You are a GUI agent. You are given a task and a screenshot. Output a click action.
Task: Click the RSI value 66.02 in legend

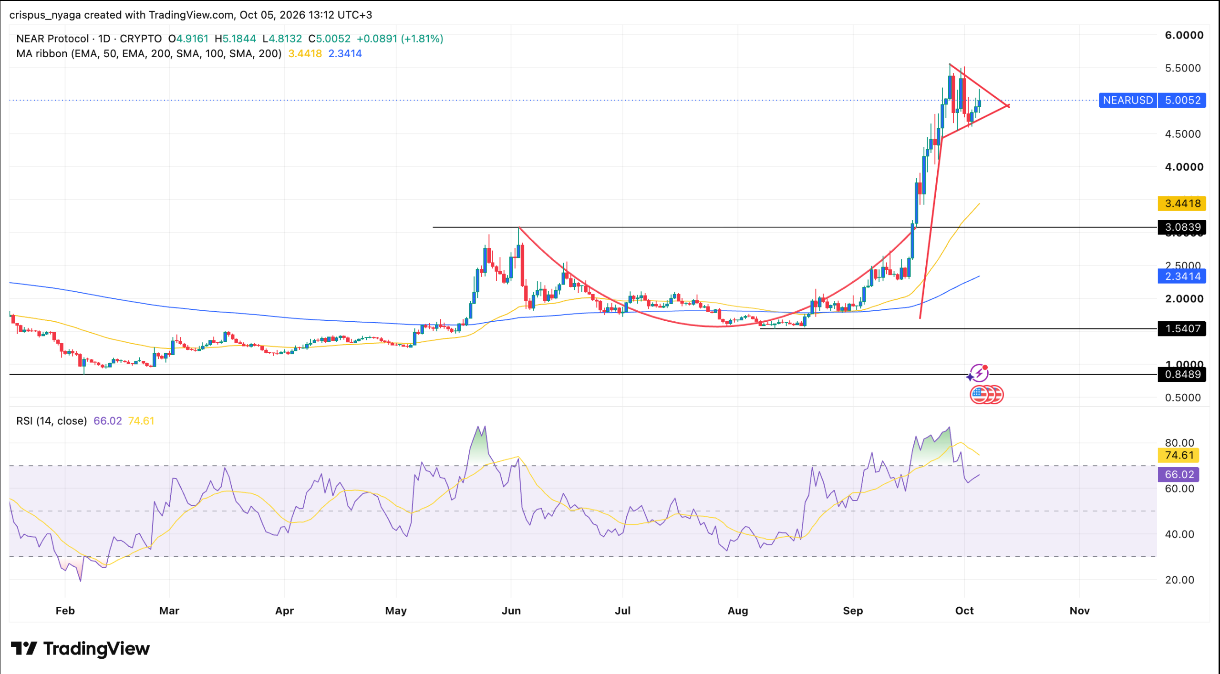[x=107, y=420]
